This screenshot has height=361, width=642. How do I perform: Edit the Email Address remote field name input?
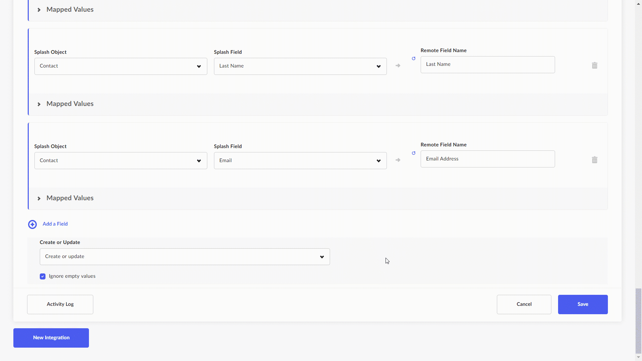pos(488,159)
